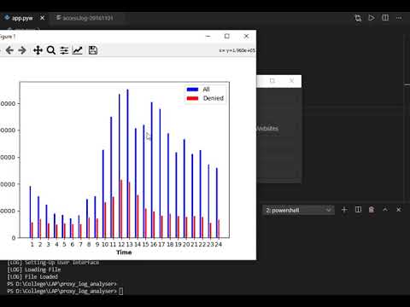
Task: Split the editor right
Action: point(385,18)
